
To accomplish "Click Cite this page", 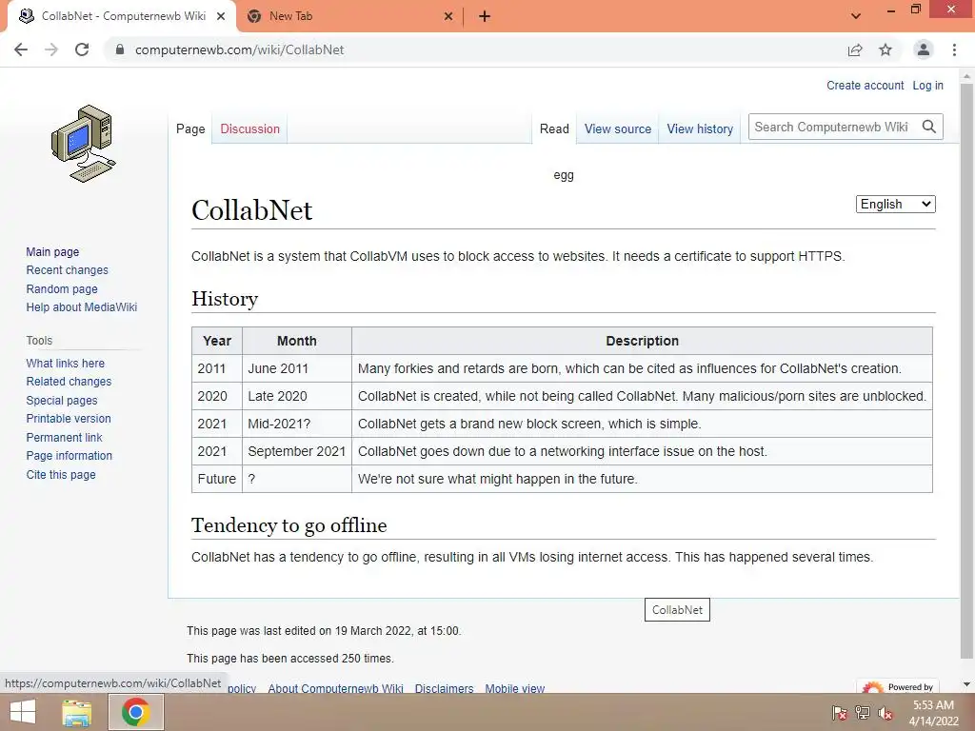I will click(61, 474).
